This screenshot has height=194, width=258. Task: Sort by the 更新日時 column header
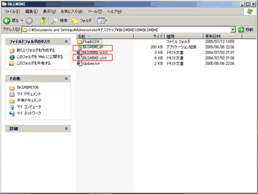[223, 36]
